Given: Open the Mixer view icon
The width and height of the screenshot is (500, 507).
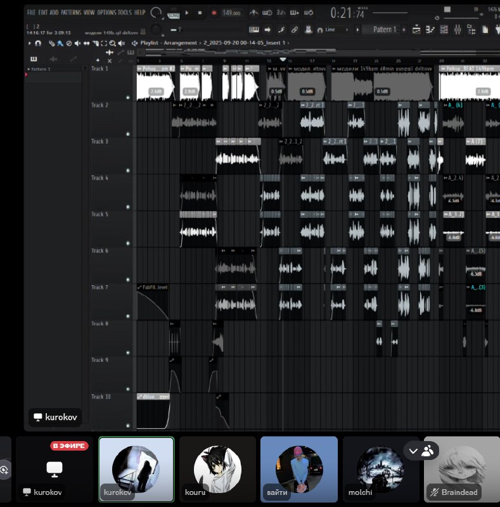Looking at the screenshot, I should [458, 30].
